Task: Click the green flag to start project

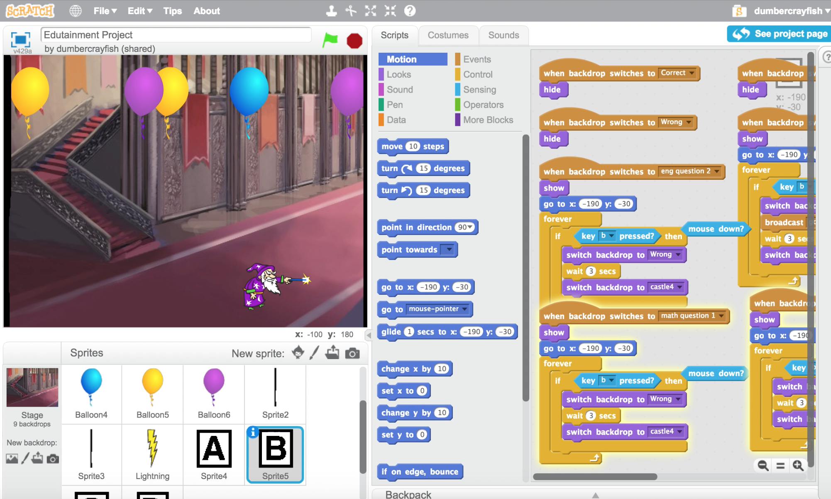Action: click(330, 40)
